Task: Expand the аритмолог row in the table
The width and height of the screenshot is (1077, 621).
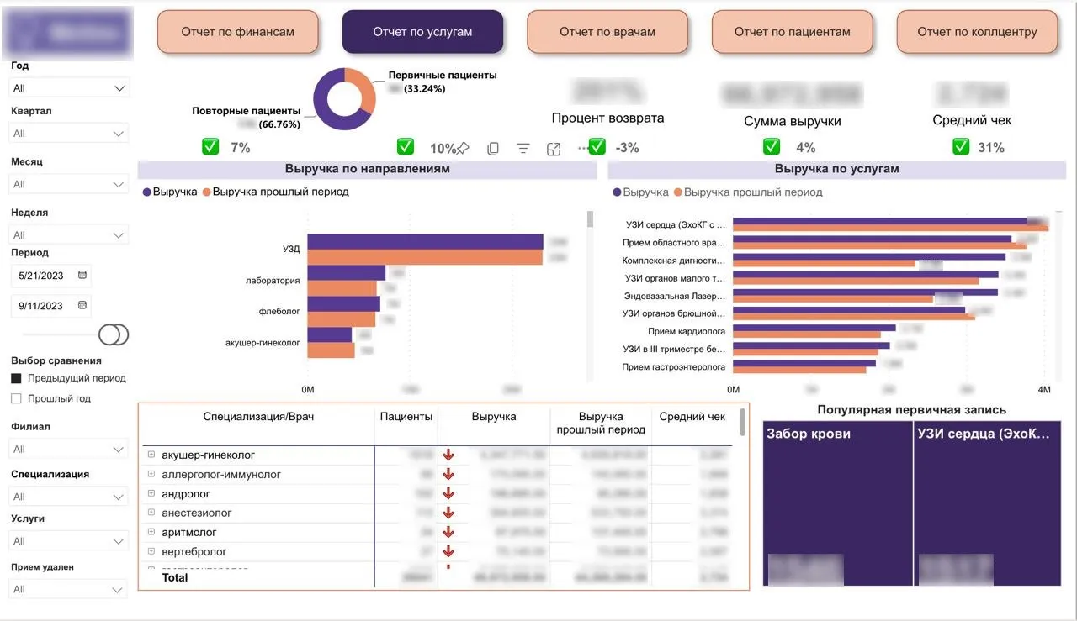Action: (x=152, y=532)
